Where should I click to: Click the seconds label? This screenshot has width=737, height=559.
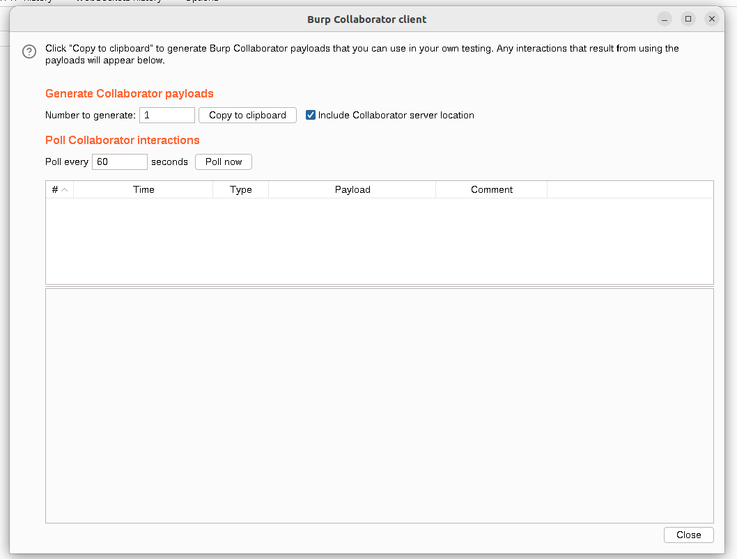(169, 162)
